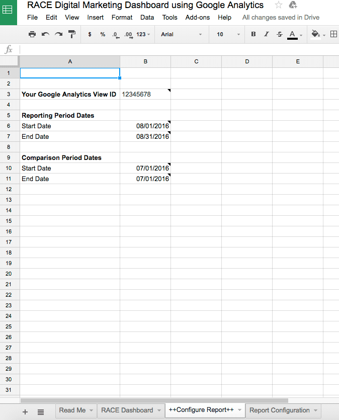
Task: Open the text color picker
Action: pos(292,35)
